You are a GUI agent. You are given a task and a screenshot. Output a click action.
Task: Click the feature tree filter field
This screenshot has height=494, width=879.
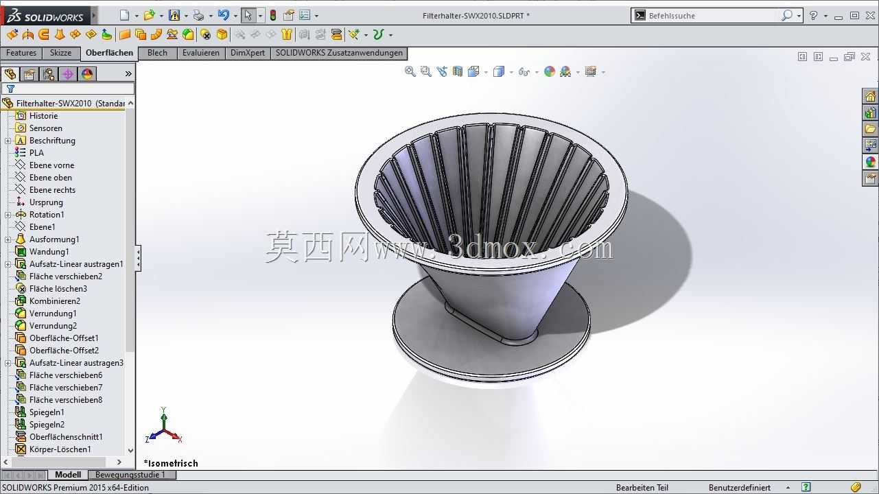68,89
